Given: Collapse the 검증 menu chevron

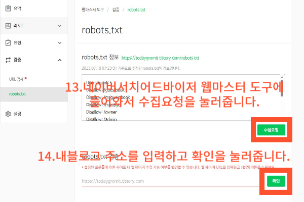Looking at the screenshot, I should click(x=60, y=60).
